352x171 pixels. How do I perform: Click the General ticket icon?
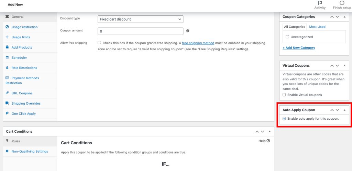(7, 17)
